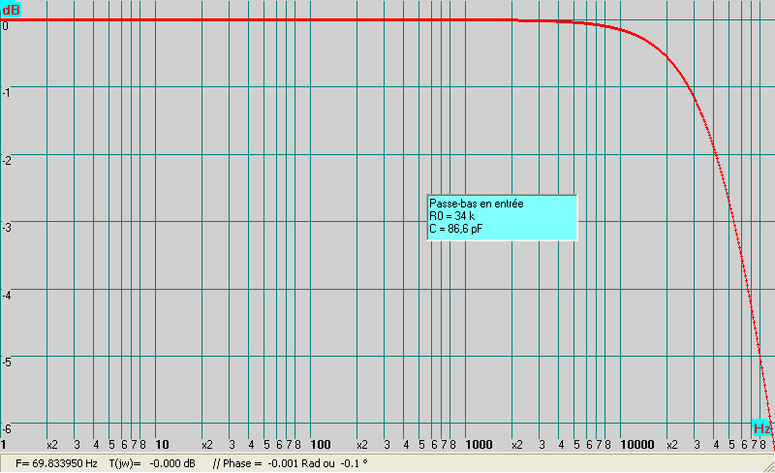775x473 pixels.
Task: Click the 1 Hz origin axis label
Action: tap(5, 445)
